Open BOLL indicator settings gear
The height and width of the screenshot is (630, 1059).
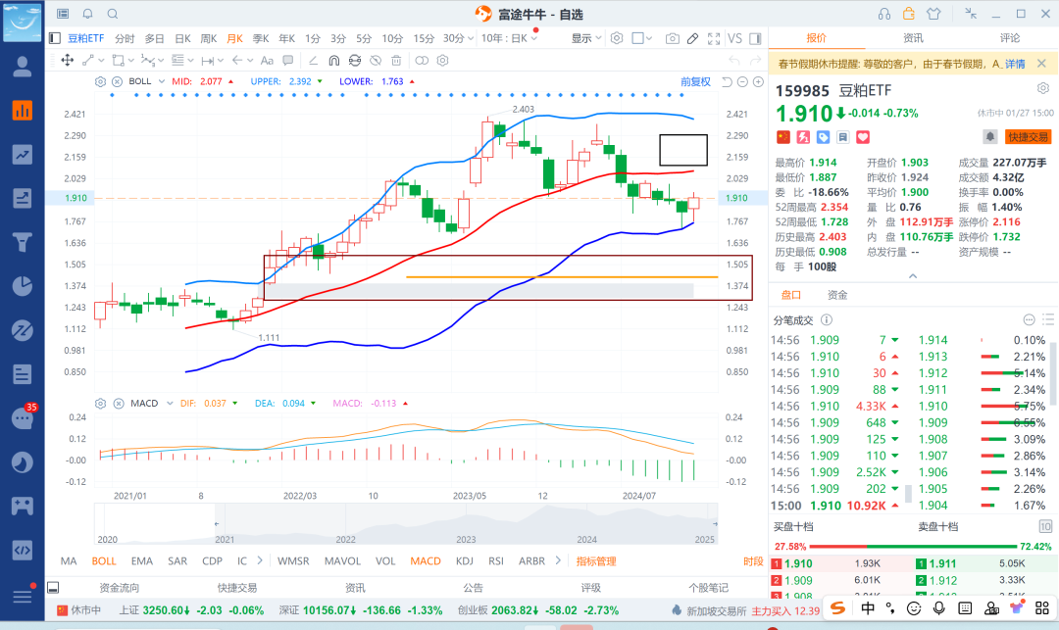pyautogui.click(x=100, y=81)
